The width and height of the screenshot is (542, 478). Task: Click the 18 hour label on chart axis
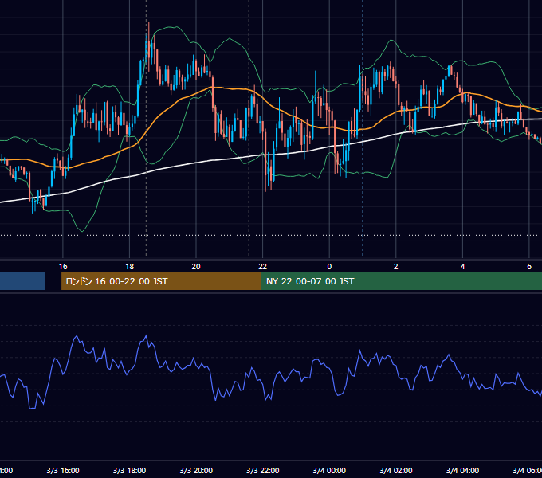click(x=130, y=267)
